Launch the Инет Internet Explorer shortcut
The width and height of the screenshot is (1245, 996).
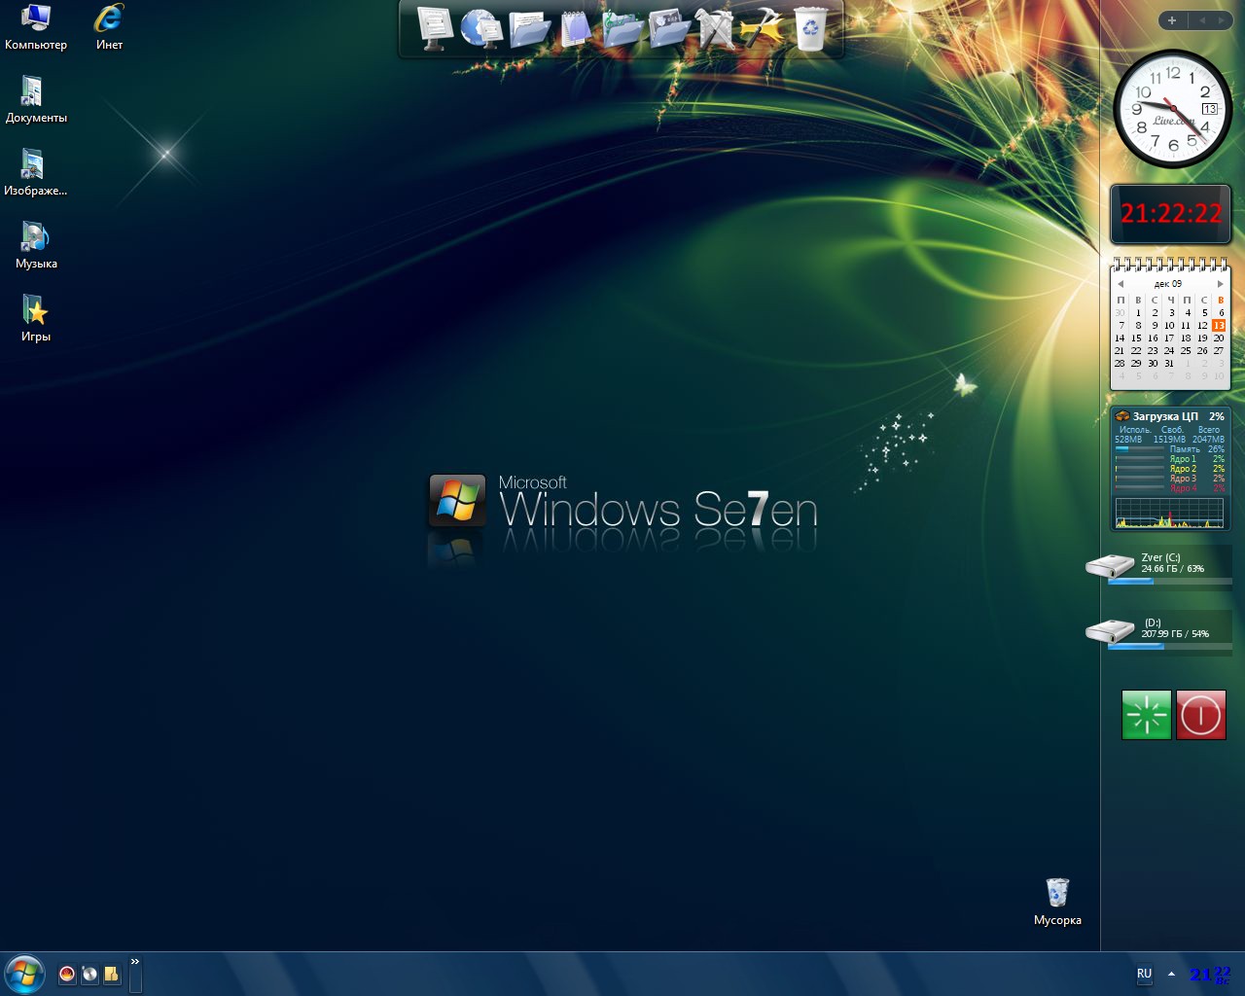[109, 26]
